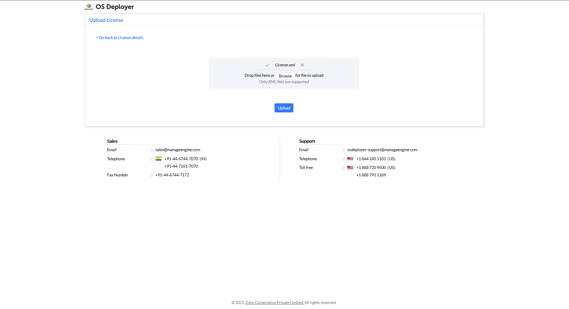Viewport: 569px width, 309px height.
Task: Click the License.xml file name
Action: pyautogui.click(x=285, y=65)
